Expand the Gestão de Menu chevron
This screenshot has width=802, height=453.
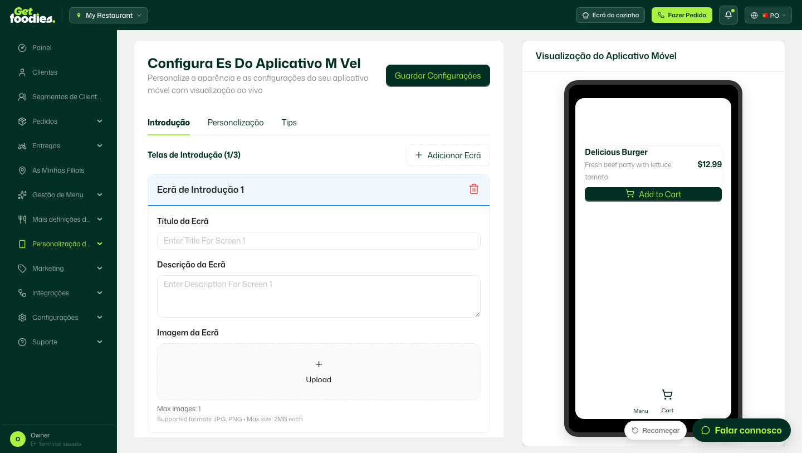(x=100, y=195)
